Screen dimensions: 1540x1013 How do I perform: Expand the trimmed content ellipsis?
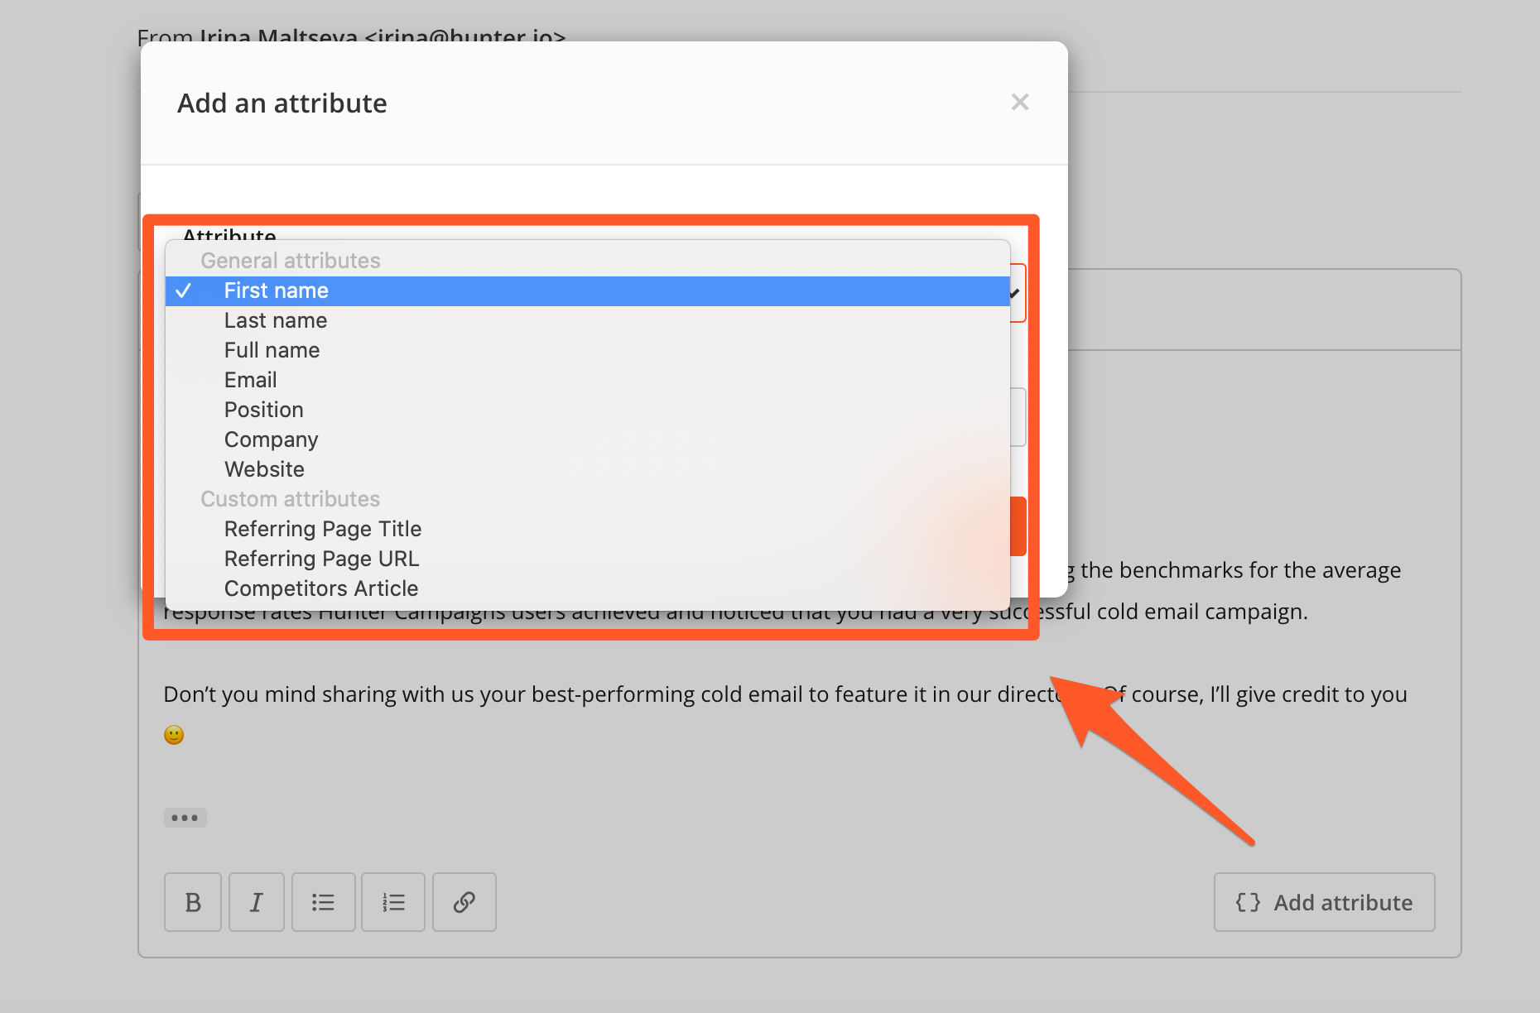click(x=185, y=818)
